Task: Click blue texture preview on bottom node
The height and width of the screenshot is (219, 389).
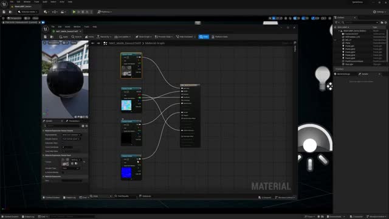Action: coord(126,173)
